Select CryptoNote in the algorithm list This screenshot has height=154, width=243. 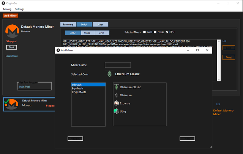pyautogui.click(x=88, y=92)
